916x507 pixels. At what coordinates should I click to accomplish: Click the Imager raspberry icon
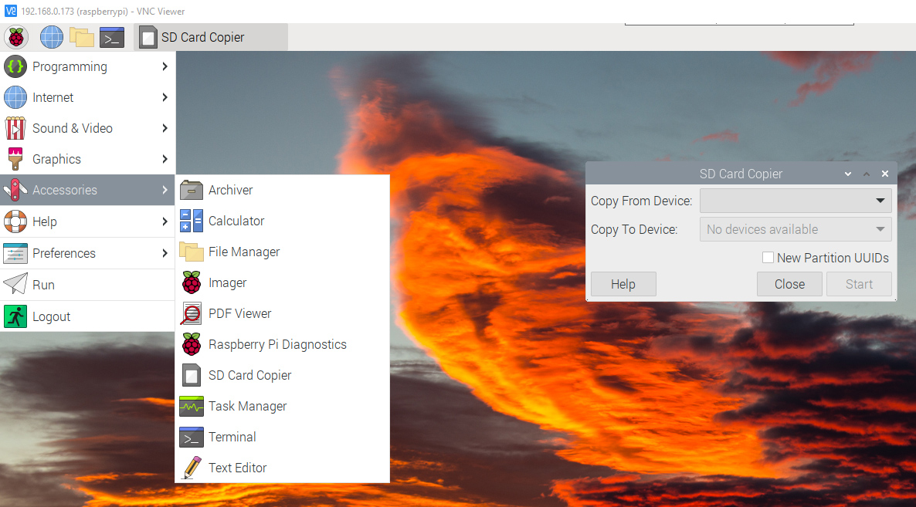coord(191,283)
